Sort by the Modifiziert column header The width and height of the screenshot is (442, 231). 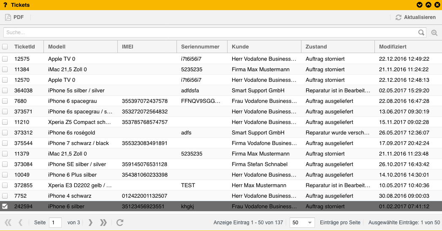click(x=393, y=47)
